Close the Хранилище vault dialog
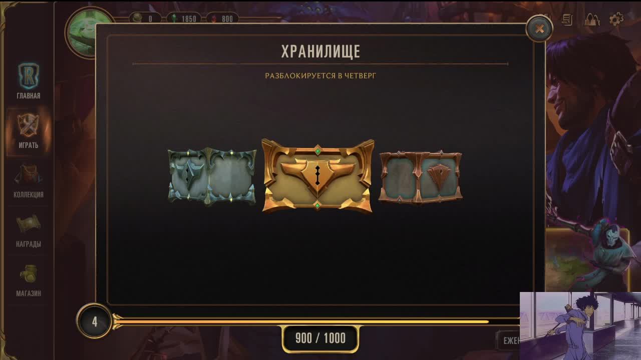641x360 pixels. point(539,28)
